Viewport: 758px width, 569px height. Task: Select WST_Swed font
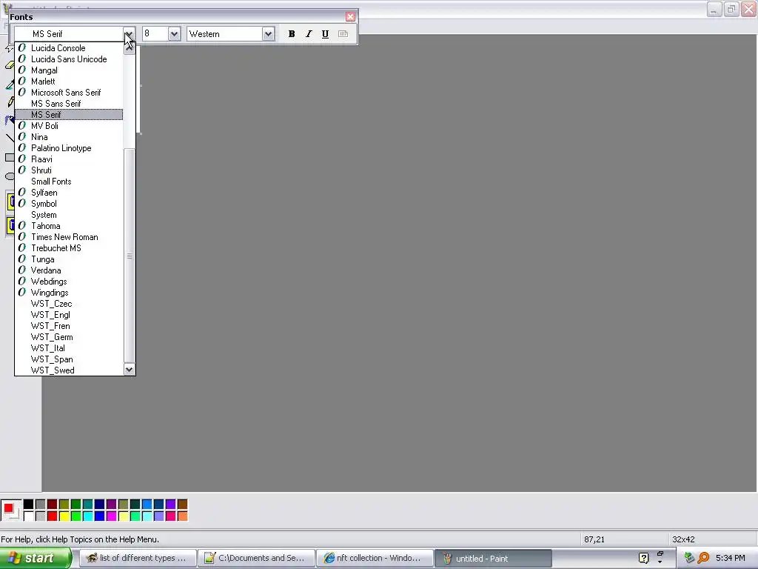tap(69, 370)
